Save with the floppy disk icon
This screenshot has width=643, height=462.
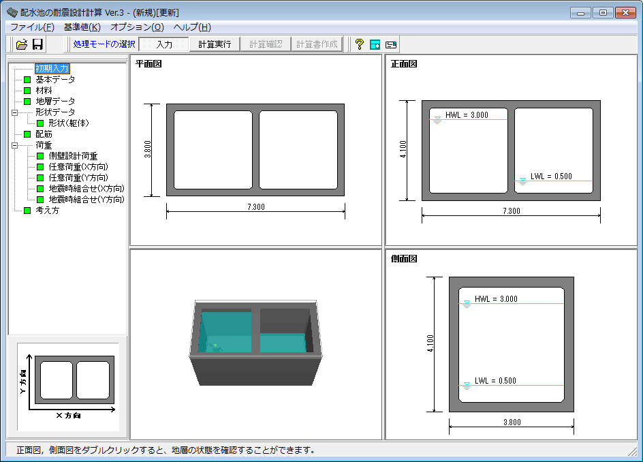click(37, 44)
